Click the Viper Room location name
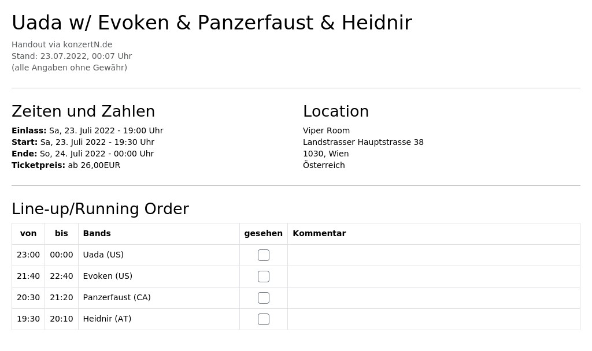Viewport: 592px width, 351px height. [x=326, y=130]
